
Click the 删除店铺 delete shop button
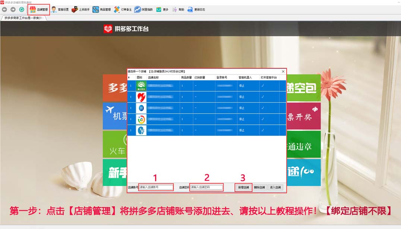coord(259,187)
